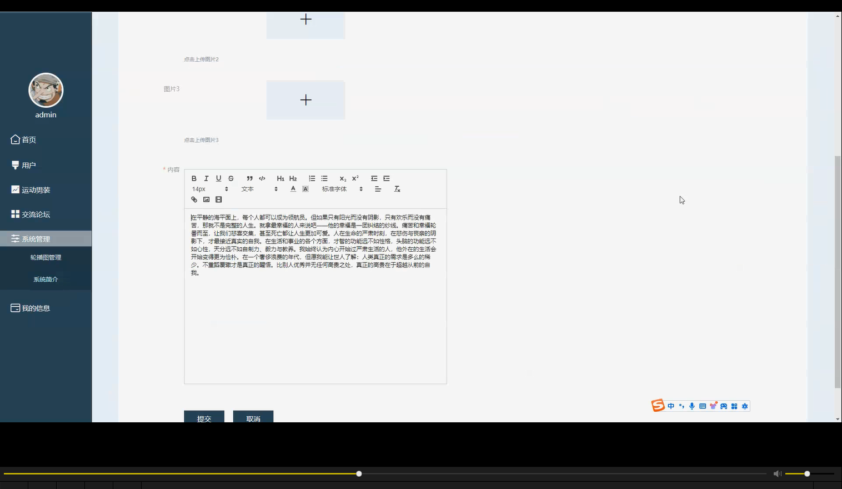
Task: Open Sogou game controller icon
Action: (x=724, y=406)
